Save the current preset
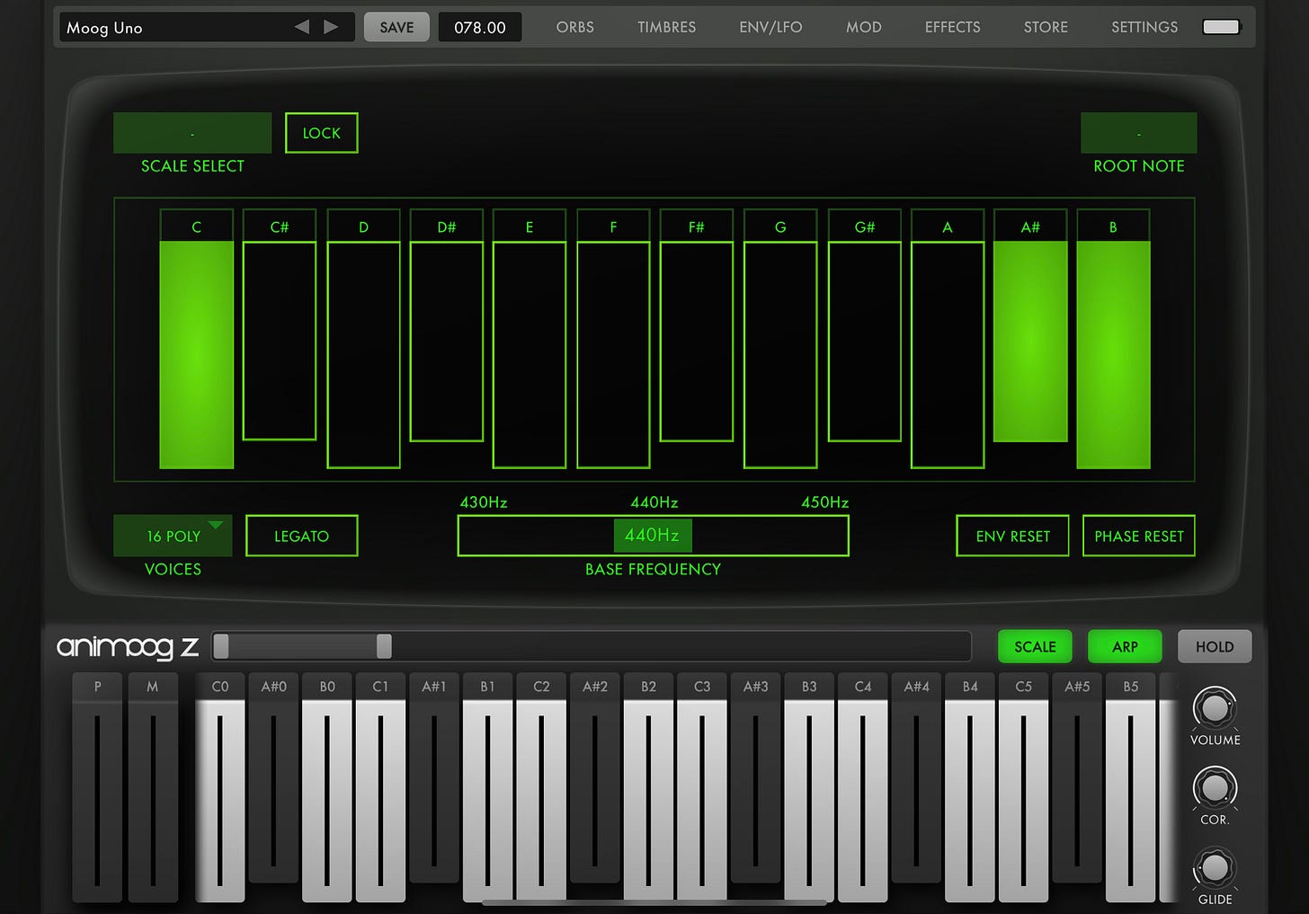1309x914 pixels. (396, 27)
